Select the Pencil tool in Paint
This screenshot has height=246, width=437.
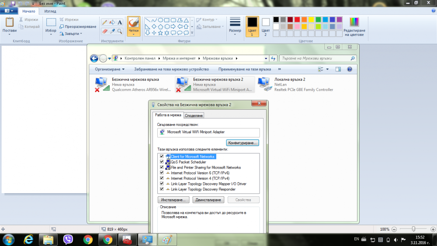[104, 22]
